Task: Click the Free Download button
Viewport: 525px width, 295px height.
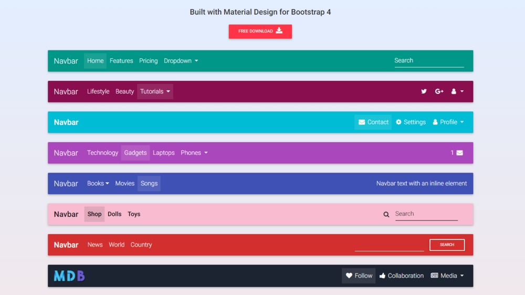Action: 260,31
